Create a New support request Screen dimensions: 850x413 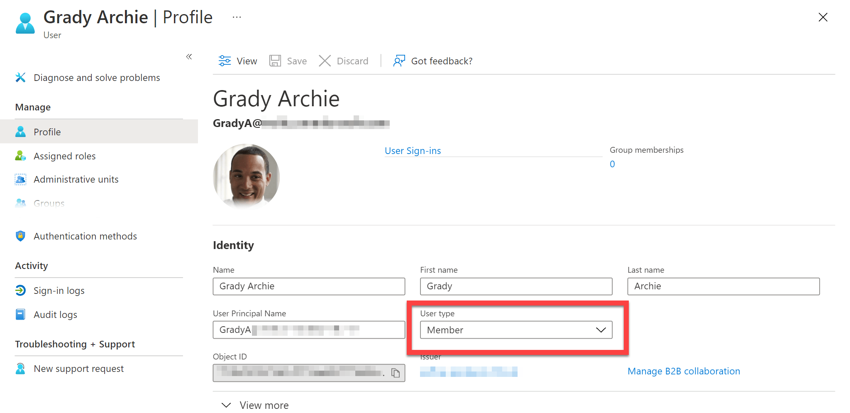pyautogui.click(x=78, y=369)
